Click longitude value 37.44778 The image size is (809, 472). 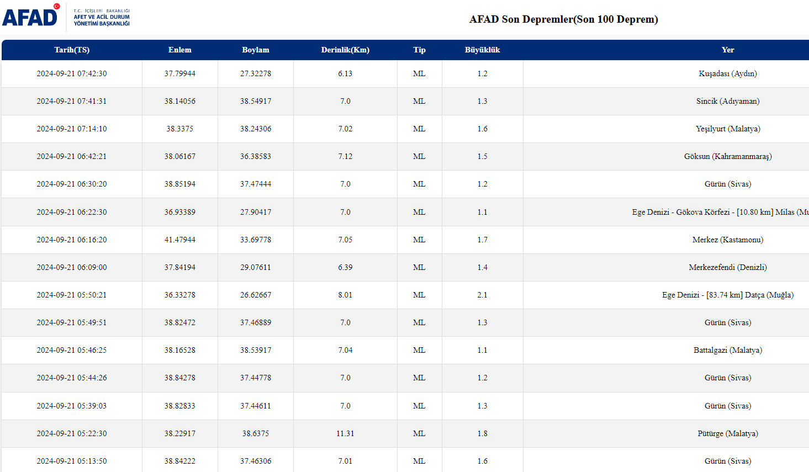256,378
